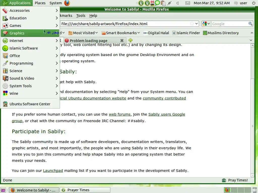258x193 pixels.
Task: Open the clock showing Mon Mar 27, 9:52 AM
Action: tap(212, 3)
